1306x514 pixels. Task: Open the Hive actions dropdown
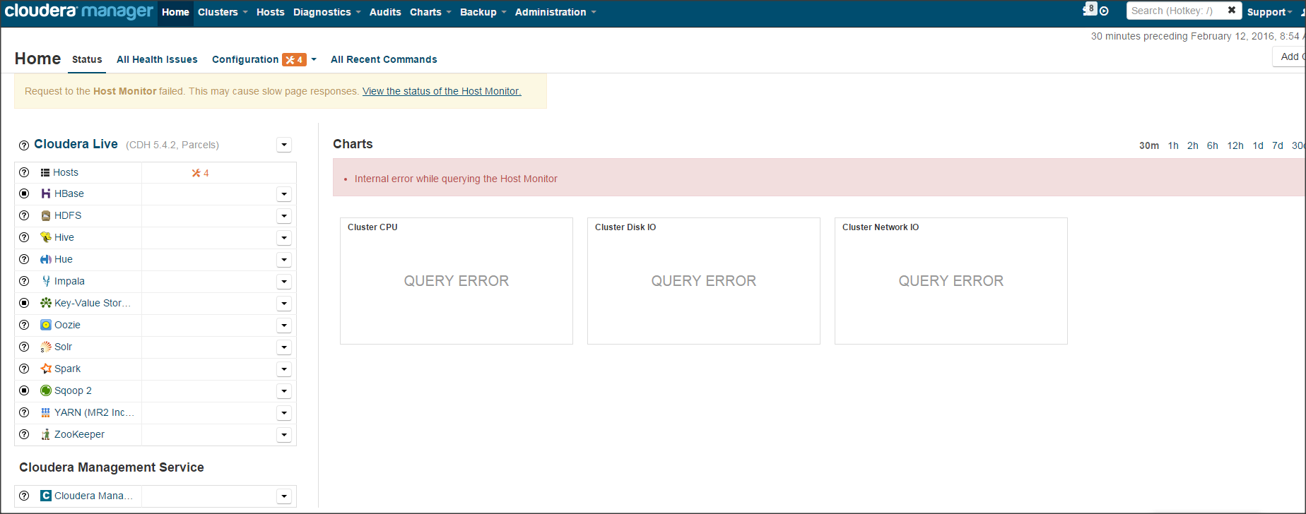[x=284, y=238]
